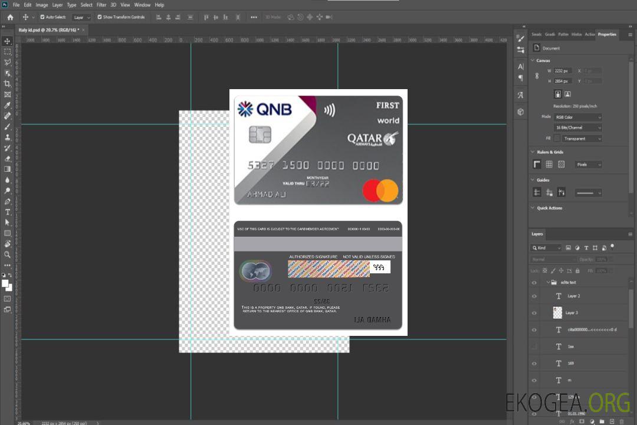The height and width of the screenshot is (425, 637).
Task: Open the guide line style dropdown
Action: click(x=588, y=193)
